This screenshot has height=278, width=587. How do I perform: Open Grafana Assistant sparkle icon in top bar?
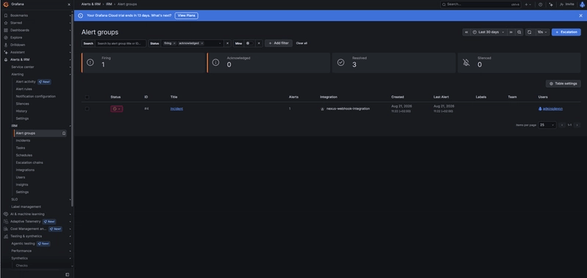click(x=551, y=4)
